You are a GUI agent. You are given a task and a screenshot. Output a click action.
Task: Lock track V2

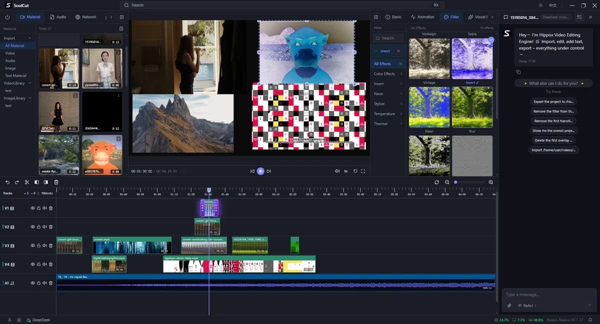pyautogui.click(x=39, y=227)
